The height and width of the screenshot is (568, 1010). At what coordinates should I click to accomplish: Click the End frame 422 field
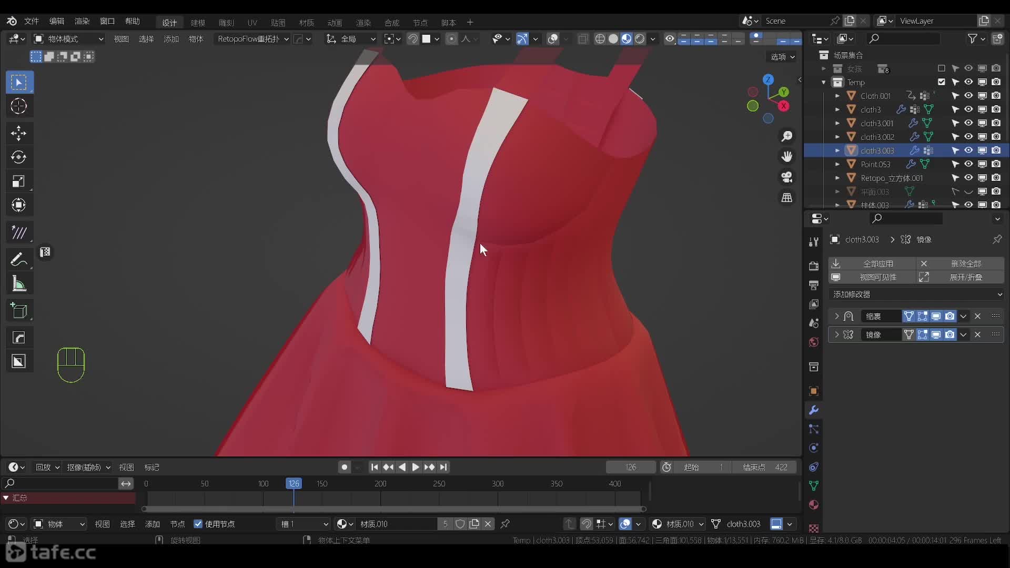[765, 467]
